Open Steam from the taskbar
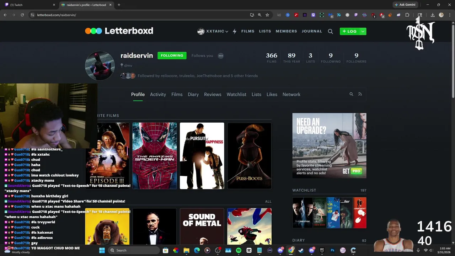Screen dimensions: 455x256 (301, 250)
